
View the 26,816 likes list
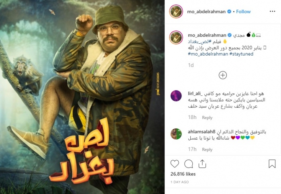pyautogui.click(x=183, y=174)
